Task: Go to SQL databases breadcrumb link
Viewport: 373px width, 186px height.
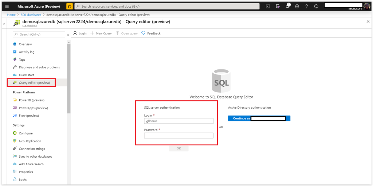Action: click(31, 15)
